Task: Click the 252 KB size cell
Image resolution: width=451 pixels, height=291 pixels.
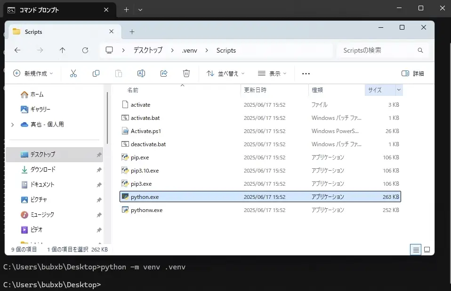Action: click(391, 210)
